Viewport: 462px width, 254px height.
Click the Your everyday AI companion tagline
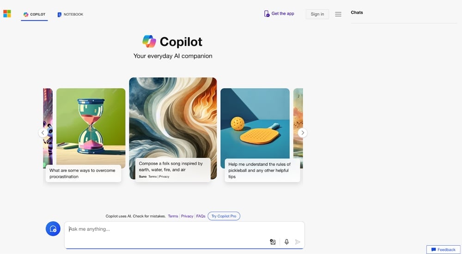[x=173, y=56]
